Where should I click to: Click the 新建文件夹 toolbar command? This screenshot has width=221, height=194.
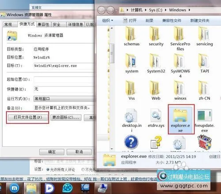(x=200, y=20)
